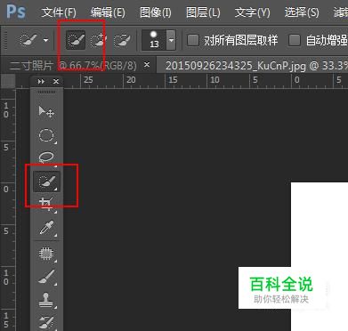This screenshot has height=331, width=348.
Task: Click the Photoshop Ps logo
Action: point(16,12)
